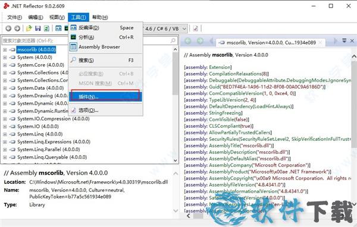This screenshot has height=227, width=357.
Task: Go back with the toolbar Back arrow
Action: coord(8,28)
